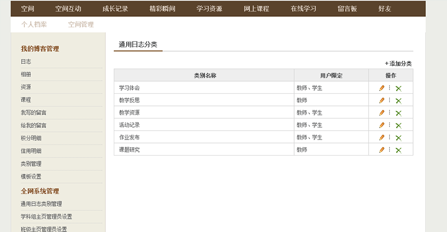The image size is (447, 232).
Task: Open 给我的留言 in the sidebar
Action: [34, 125]
